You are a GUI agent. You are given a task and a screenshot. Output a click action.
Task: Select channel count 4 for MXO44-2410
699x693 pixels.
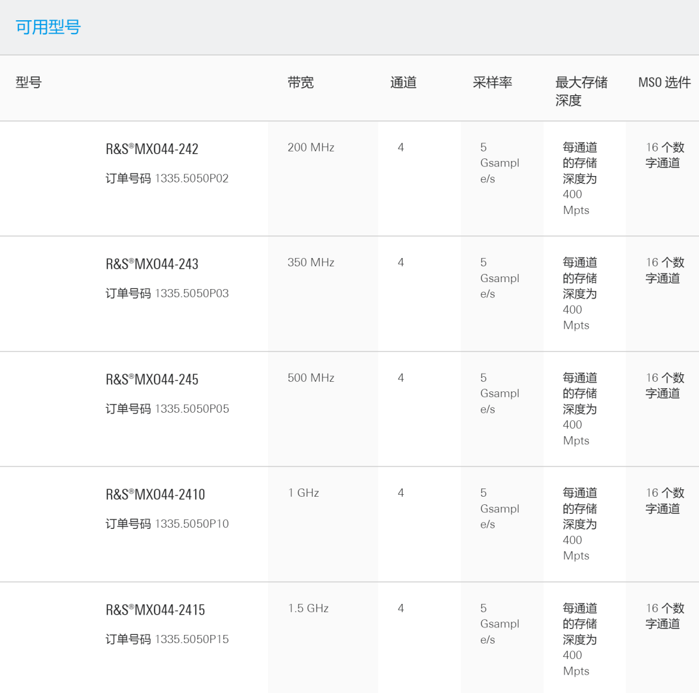coord(401,493)
